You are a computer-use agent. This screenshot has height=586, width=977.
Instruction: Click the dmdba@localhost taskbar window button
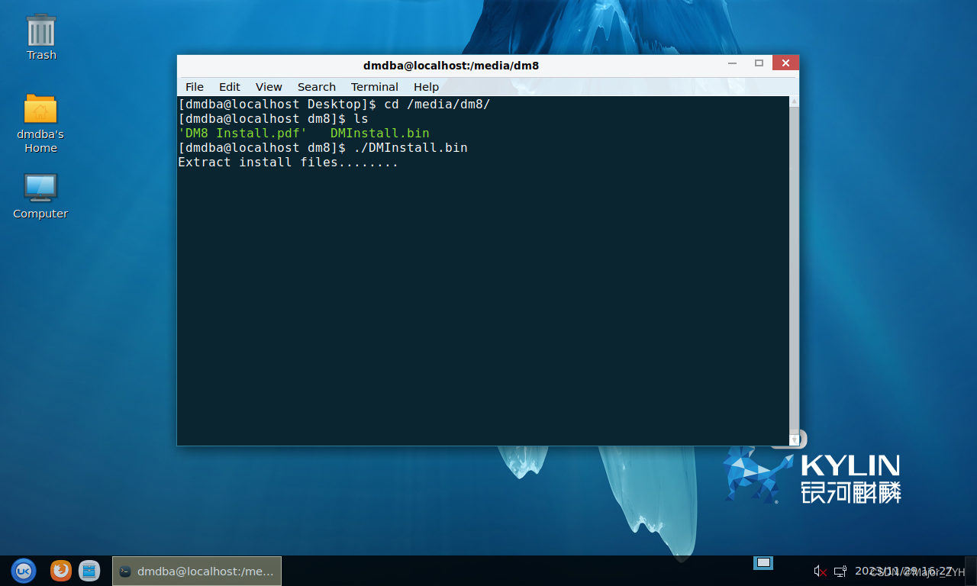[x=197, y=571]
